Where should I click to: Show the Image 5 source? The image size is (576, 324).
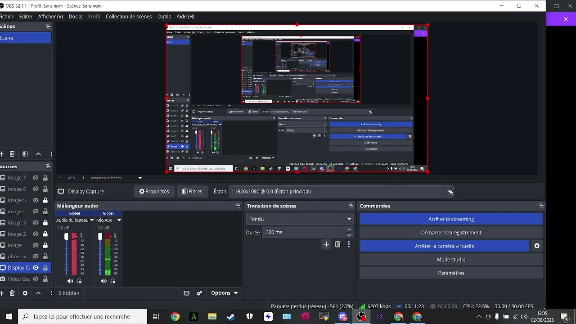pyautogui.click(x=36, y=200)
